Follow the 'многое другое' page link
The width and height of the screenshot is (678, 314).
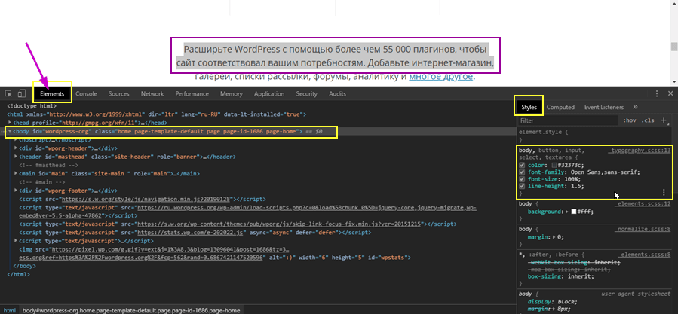click(441, 77)
